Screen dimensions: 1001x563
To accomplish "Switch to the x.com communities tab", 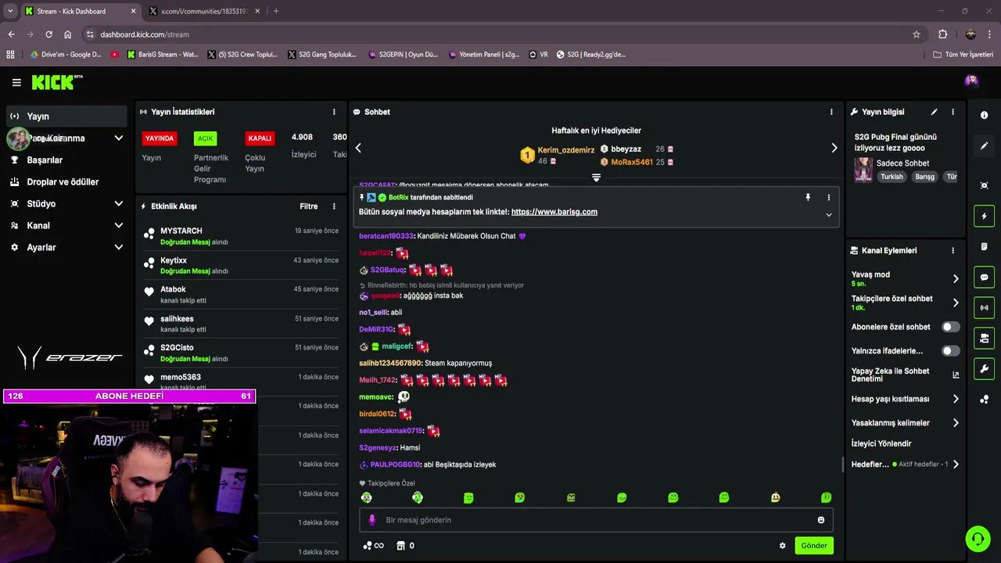I will tap(203, 11).
